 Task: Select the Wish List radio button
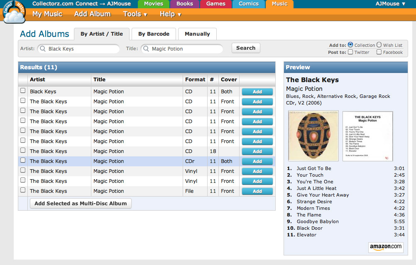379,45
